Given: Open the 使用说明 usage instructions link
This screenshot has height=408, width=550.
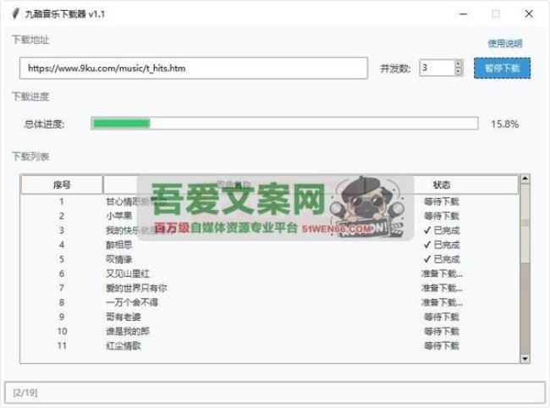Looking at the screenshot, I should [505, 43].
